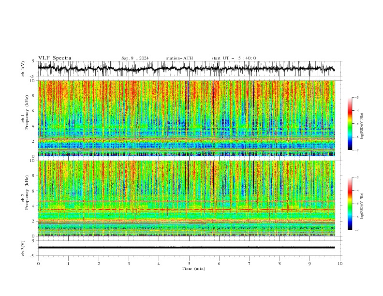The width and height of the screenshot is (383, 296).
Task: Click the 'start UT = 5 :40: 0' text
Action: [234, 58]
